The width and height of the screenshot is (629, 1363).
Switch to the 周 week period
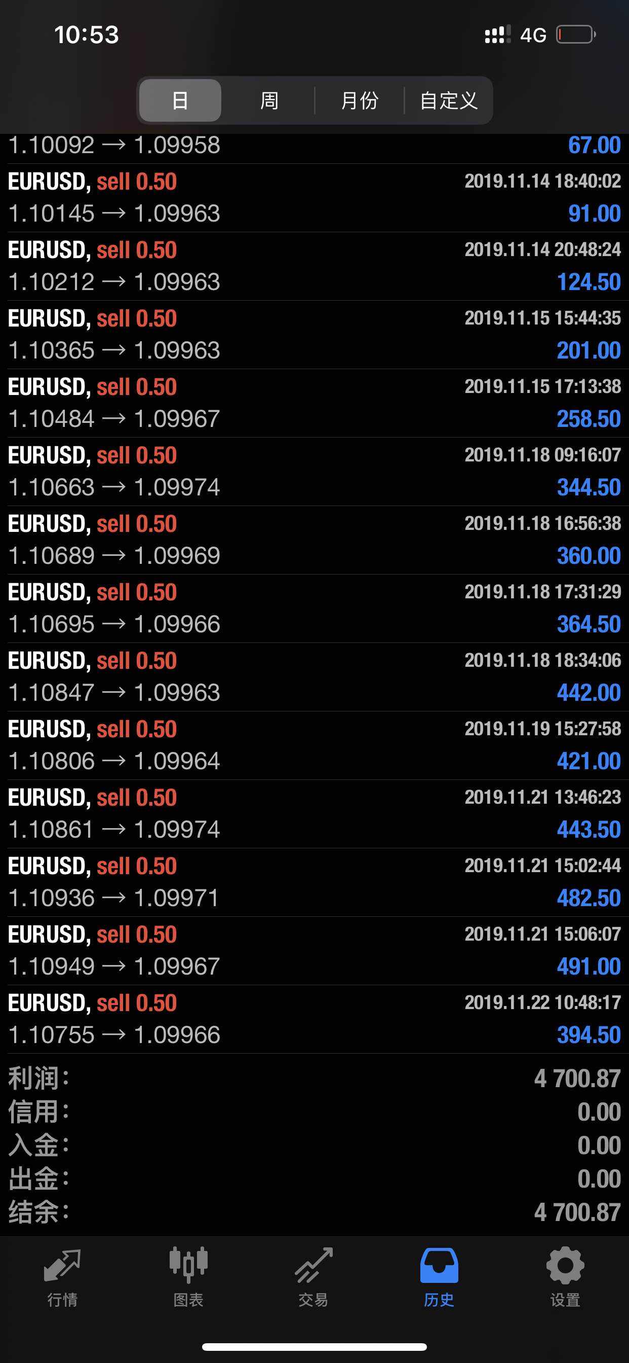coord(269,100)
